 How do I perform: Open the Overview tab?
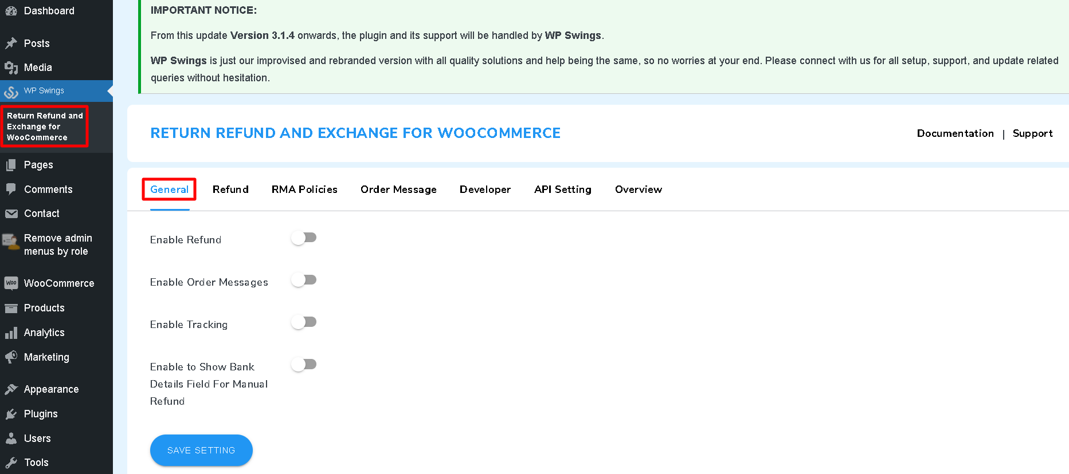[639, 189]
